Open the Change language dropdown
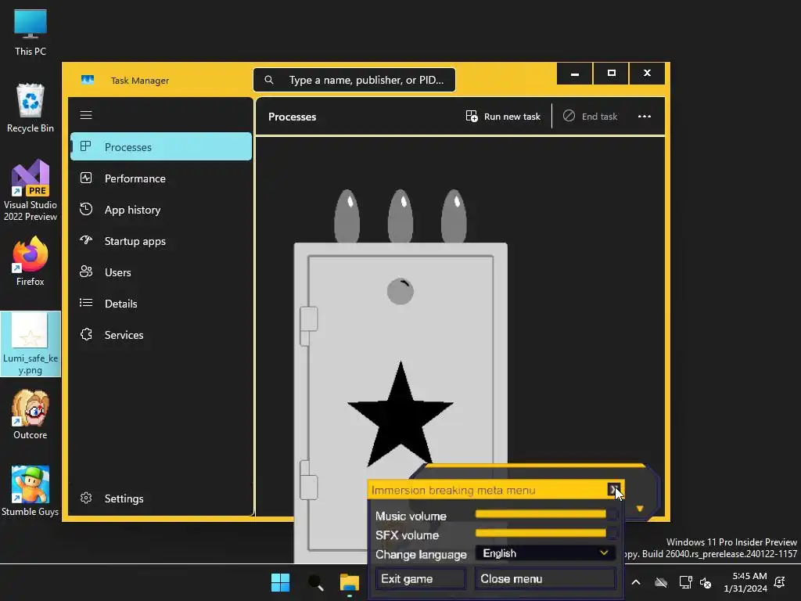This screenshot has height=601, width=801. pos(545,553)
